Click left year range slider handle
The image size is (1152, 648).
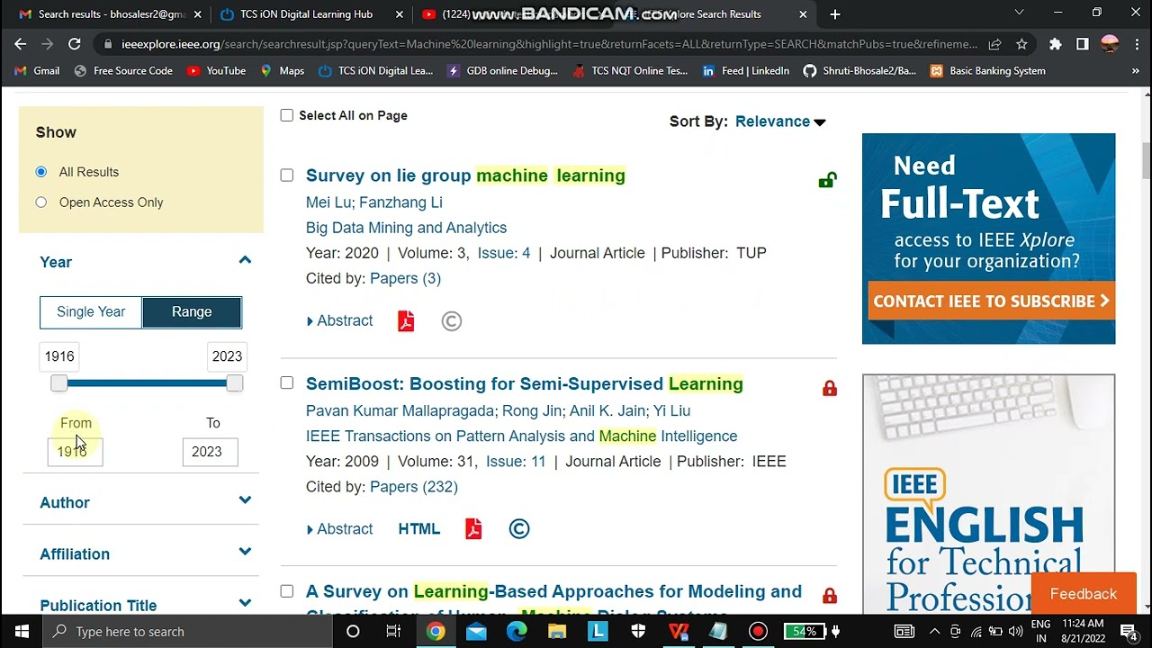[x=58, y=383]
